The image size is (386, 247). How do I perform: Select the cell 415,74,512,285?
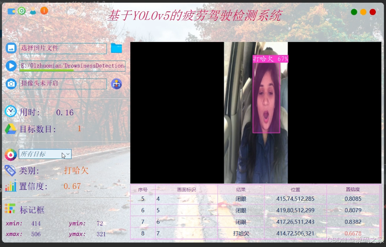click(295, 199)
